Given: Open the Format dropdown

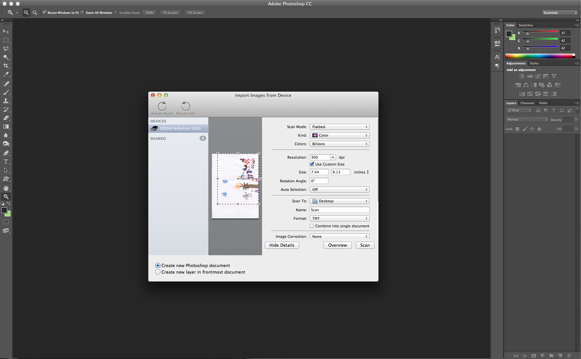Looking at the screenshot, I should (339, 218).
